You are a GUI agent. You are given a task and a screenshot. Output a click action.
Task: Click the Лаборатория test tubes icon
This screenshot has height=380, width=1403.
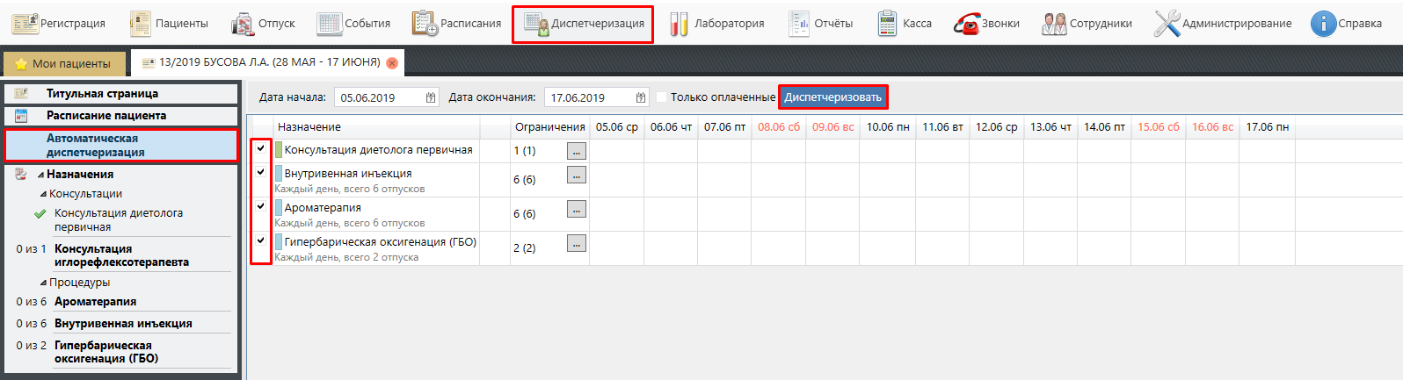679,24
